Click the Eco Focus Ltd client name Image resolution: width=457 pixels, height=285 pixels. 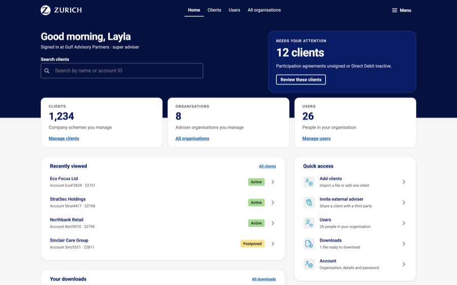click(x=64, y=179)
